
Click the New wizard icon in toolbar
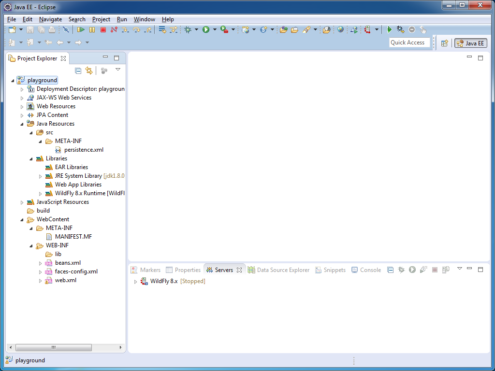point(12,29)
